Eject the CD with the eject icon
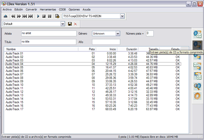 point(5,16)
